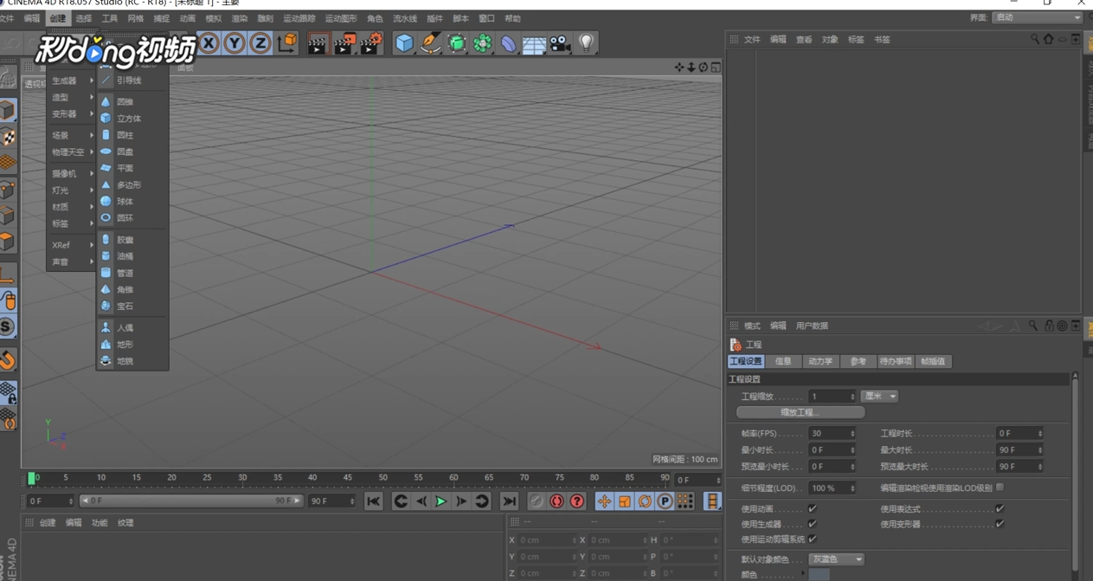Toggle the attribute manager lock icon

point(1049,326)
